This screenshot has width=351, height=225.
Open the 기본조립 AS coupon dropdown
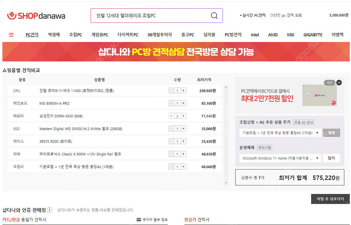(280, 133)
